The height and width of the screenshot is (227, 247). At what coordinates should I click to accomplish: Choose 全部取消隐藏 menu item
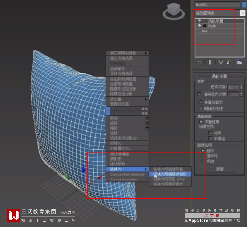[127, 84]
